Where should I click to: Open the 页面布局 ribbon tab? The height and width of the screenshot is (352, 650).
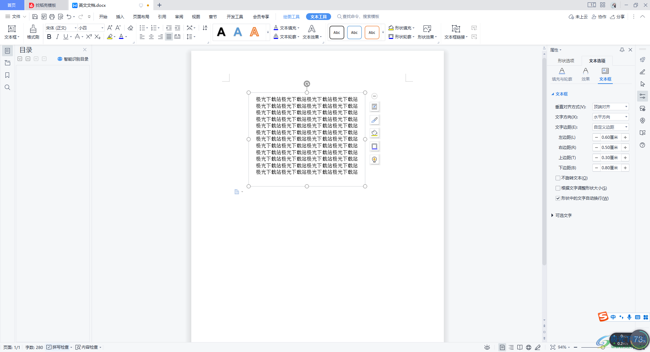(141, 17)
